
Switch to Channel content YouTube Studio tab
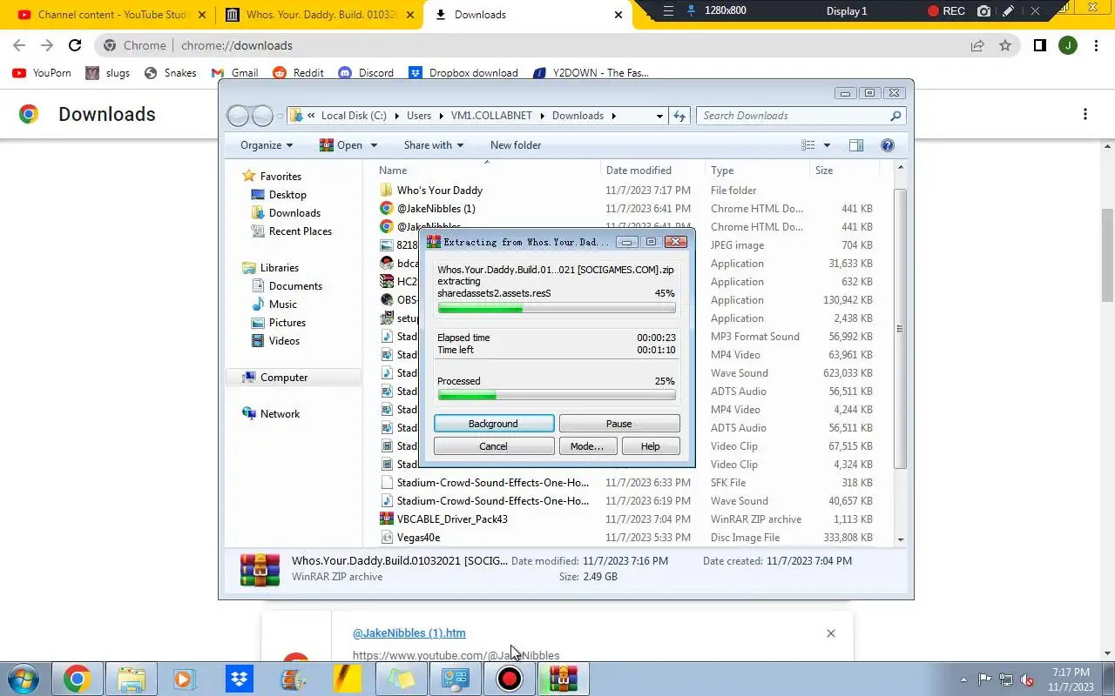113,15
